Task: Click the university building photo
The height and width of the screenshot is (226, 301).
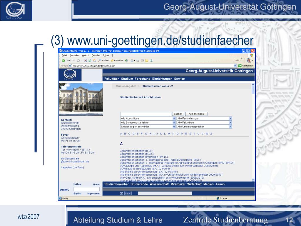Action: 81,99
